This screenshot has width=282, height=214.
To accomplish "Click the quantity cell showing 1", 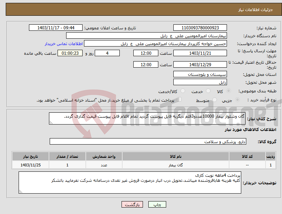I will click(x=67, y=165).
